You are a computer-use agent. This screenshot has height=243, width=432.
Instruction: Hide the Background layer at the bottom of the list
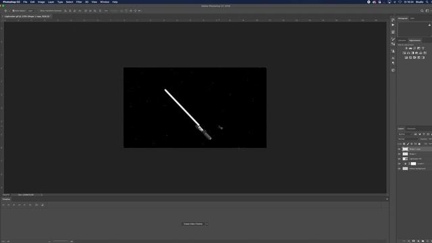coord(399,169)
